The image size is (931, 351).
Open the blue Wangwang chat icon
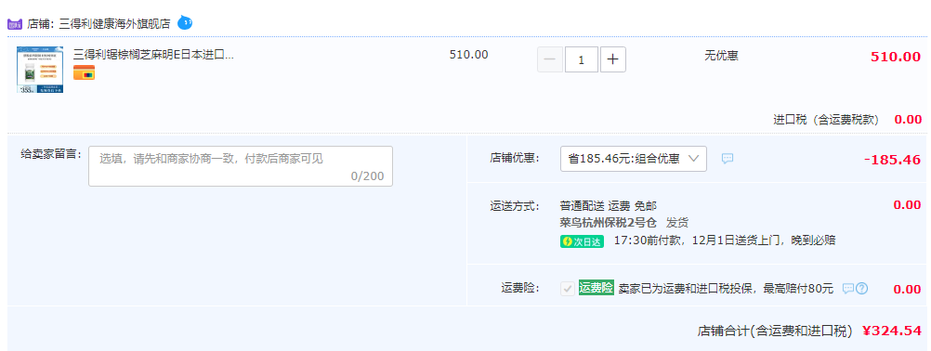(185, 23)
